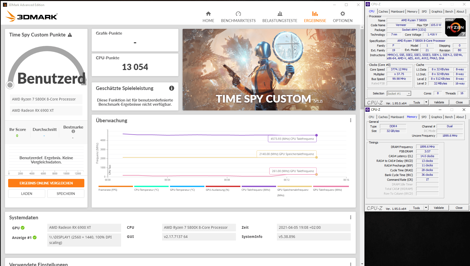Open Überwachung panel three-dot menu
470x266 pixels.
click(350, 120)
